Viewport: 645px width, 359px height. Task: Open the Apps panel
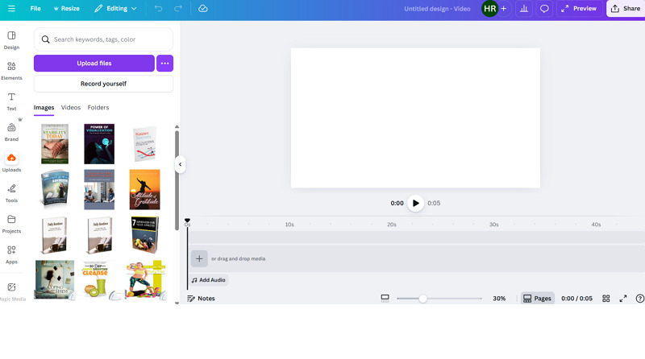(x=11, y=254)
